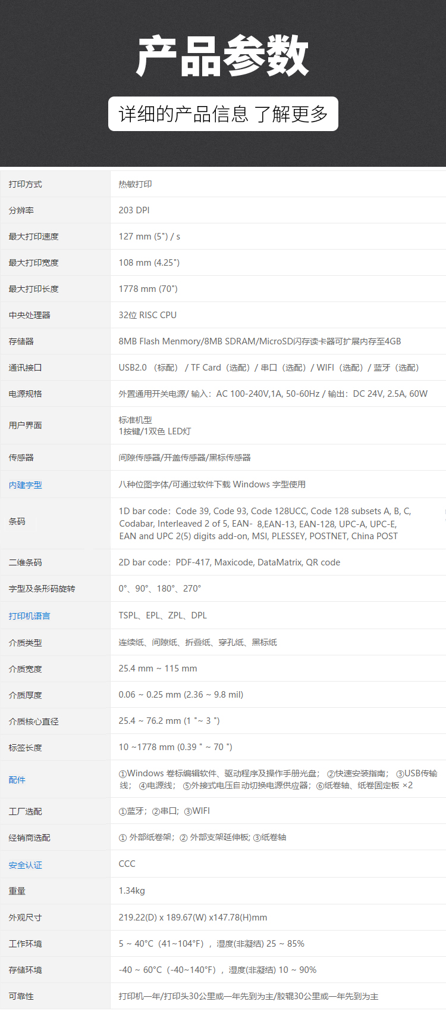Click the 内建字型 blue link

25,485
